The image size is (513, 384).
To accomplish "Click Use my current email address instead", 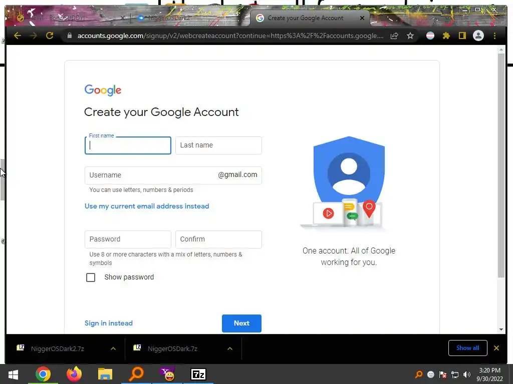I will click(x=147, y=206).
